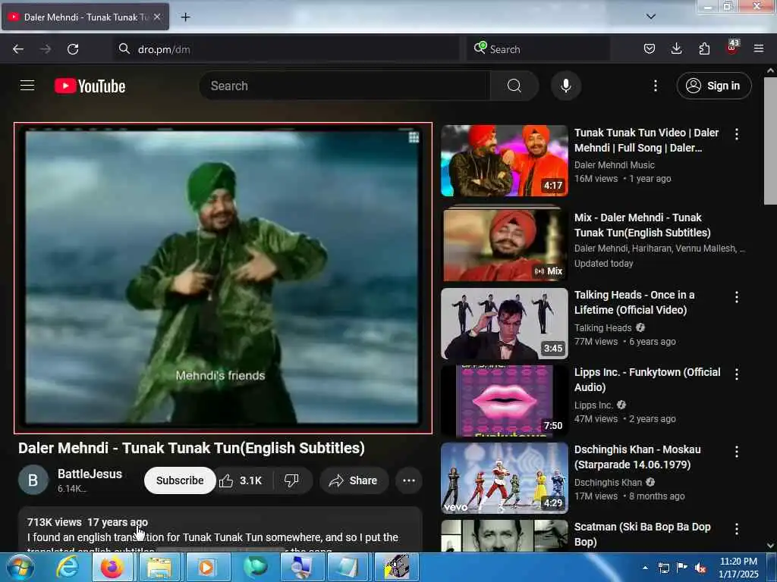Screen dimensions: 777x582
Task: Open Talking Heads Once in a Lifetime thumbnail
Action: [505, 324]
